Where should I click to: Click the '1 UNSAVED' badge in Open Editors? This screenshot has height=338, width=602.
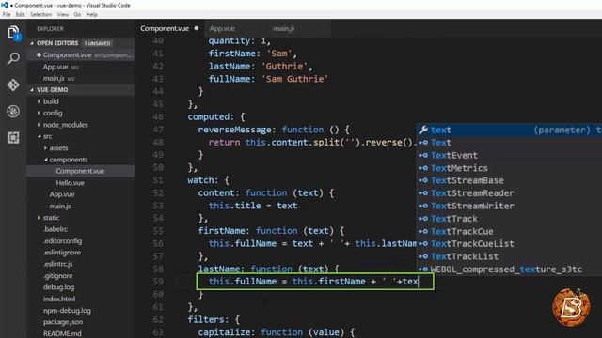(x=98, y=43)
